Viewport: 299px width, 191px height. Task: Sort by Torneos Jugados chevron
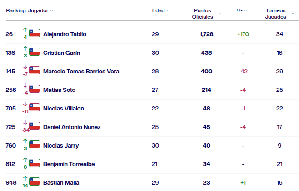point(293,14)
